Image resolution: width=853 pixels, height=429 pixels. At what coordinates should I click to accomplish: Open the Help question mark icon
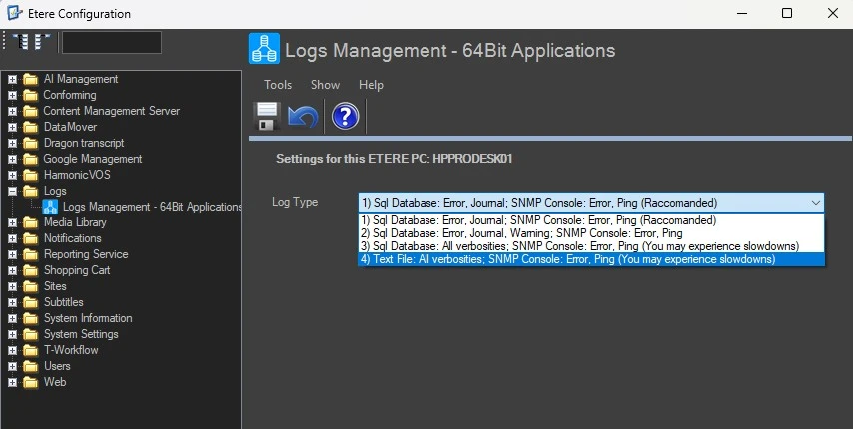pyautogui.click(x=345, y=116)
